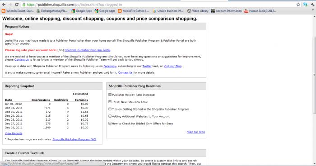The height and width of the screenshot is (166, 316).
Task: Expand the TaDa: New Site, New Look headline
Action: [x=110, y=102]
